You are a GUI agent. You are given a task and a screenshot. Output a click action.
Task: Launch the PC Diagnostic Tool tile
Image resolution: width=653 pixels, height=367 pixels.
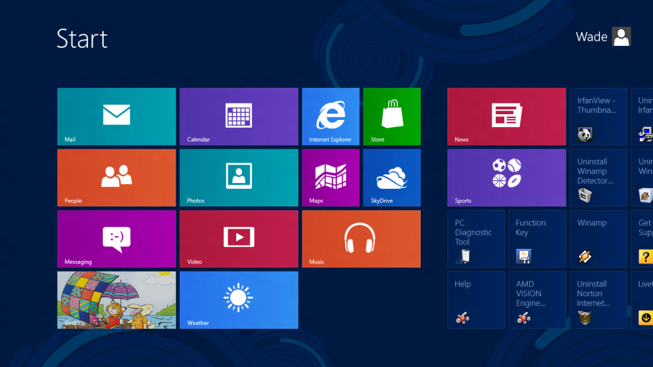coord(476,239)
